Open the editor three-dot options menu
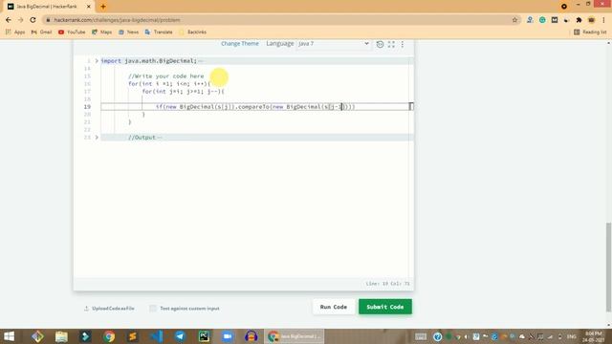The image size is (612, 344). [403, 44]
